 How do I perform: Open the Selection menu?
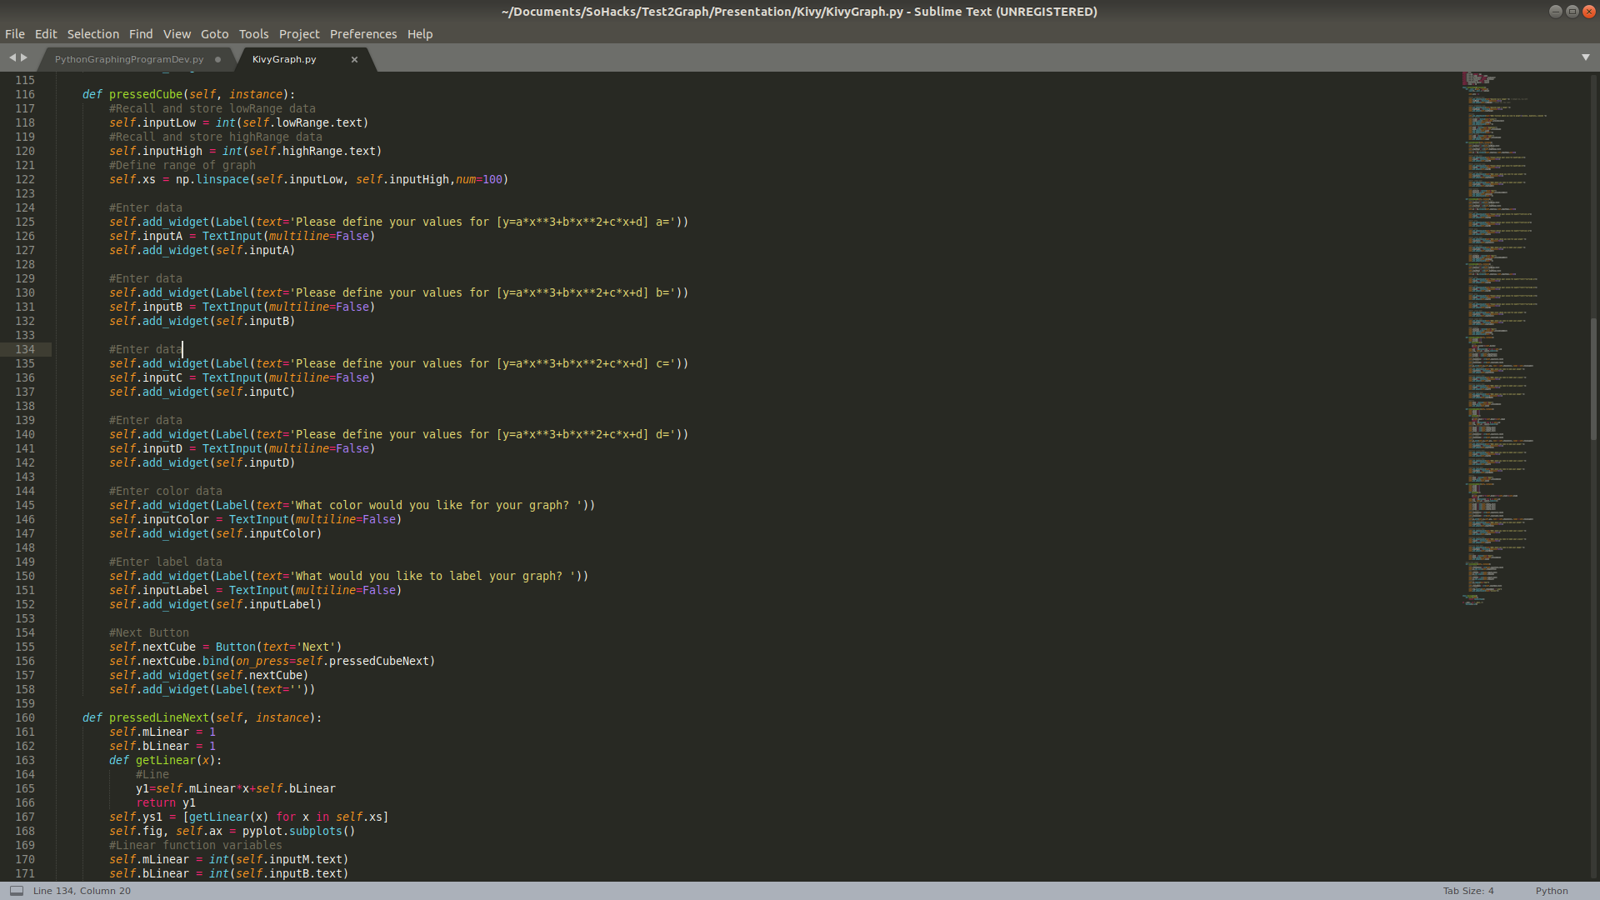pos(92,34)
